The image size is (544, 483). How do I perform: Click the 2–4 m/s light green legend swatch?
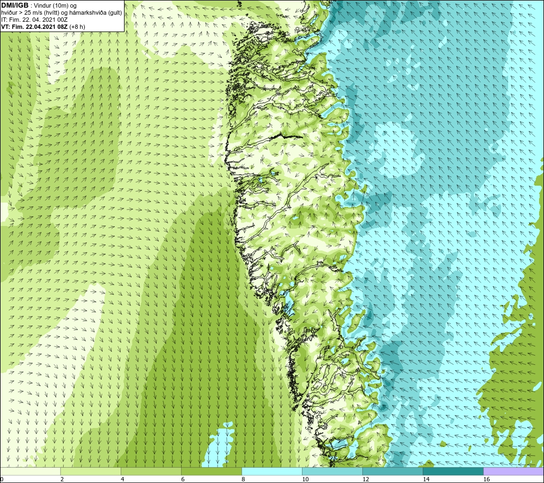(x=91, y=471)
